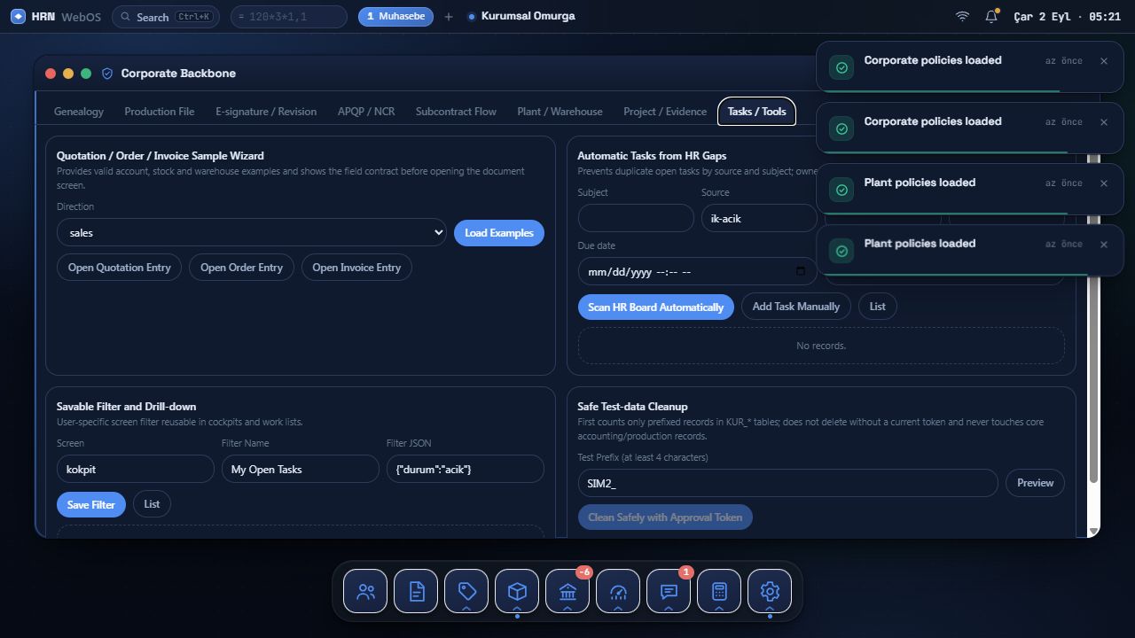
Task: Click the Test Prefix field with SIM2_
Action: tap(788, 483)
